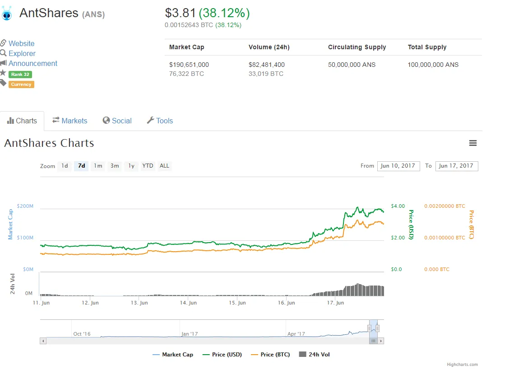Open the Announcement link
The image size is (514, 370).
[x=33, y=63]
